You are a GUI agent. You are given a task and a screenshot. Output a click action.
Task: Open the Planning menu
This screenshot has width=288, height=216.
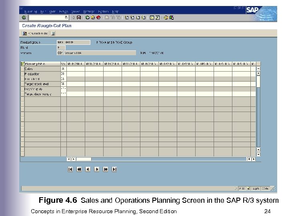click(x=31, y=12)
